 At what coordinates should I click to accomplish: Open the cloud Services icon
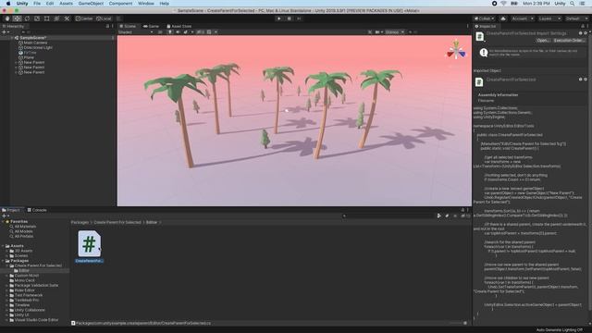coord(503,18)
